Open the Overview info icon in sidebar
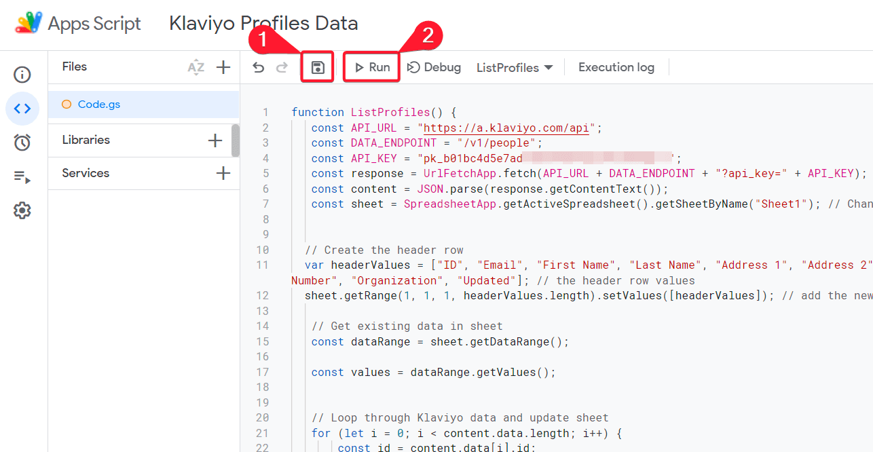 tap(22, 75)
